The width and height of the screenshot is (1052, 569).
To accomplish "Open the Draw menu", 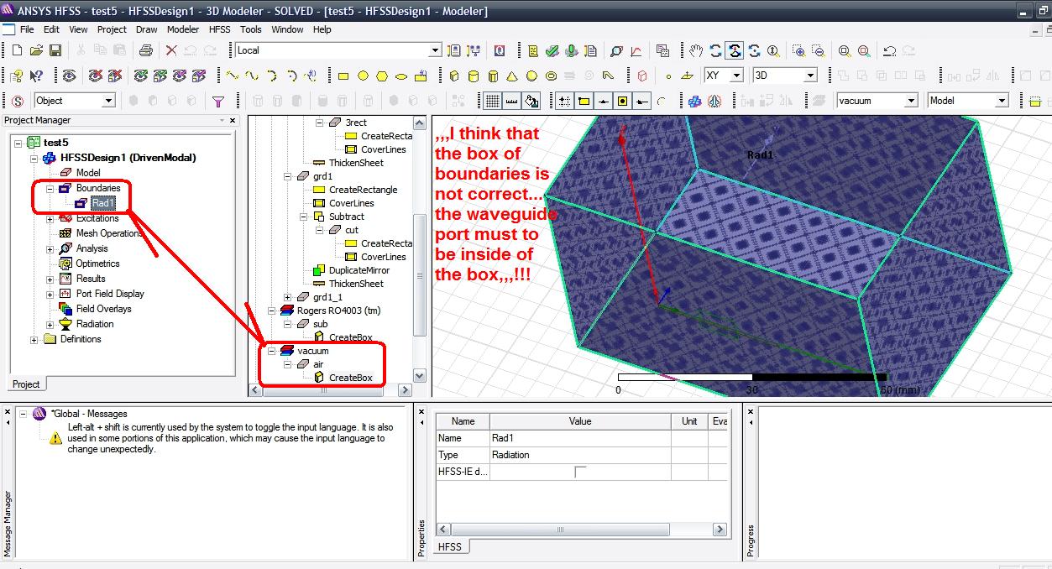I will coord(146,29).
